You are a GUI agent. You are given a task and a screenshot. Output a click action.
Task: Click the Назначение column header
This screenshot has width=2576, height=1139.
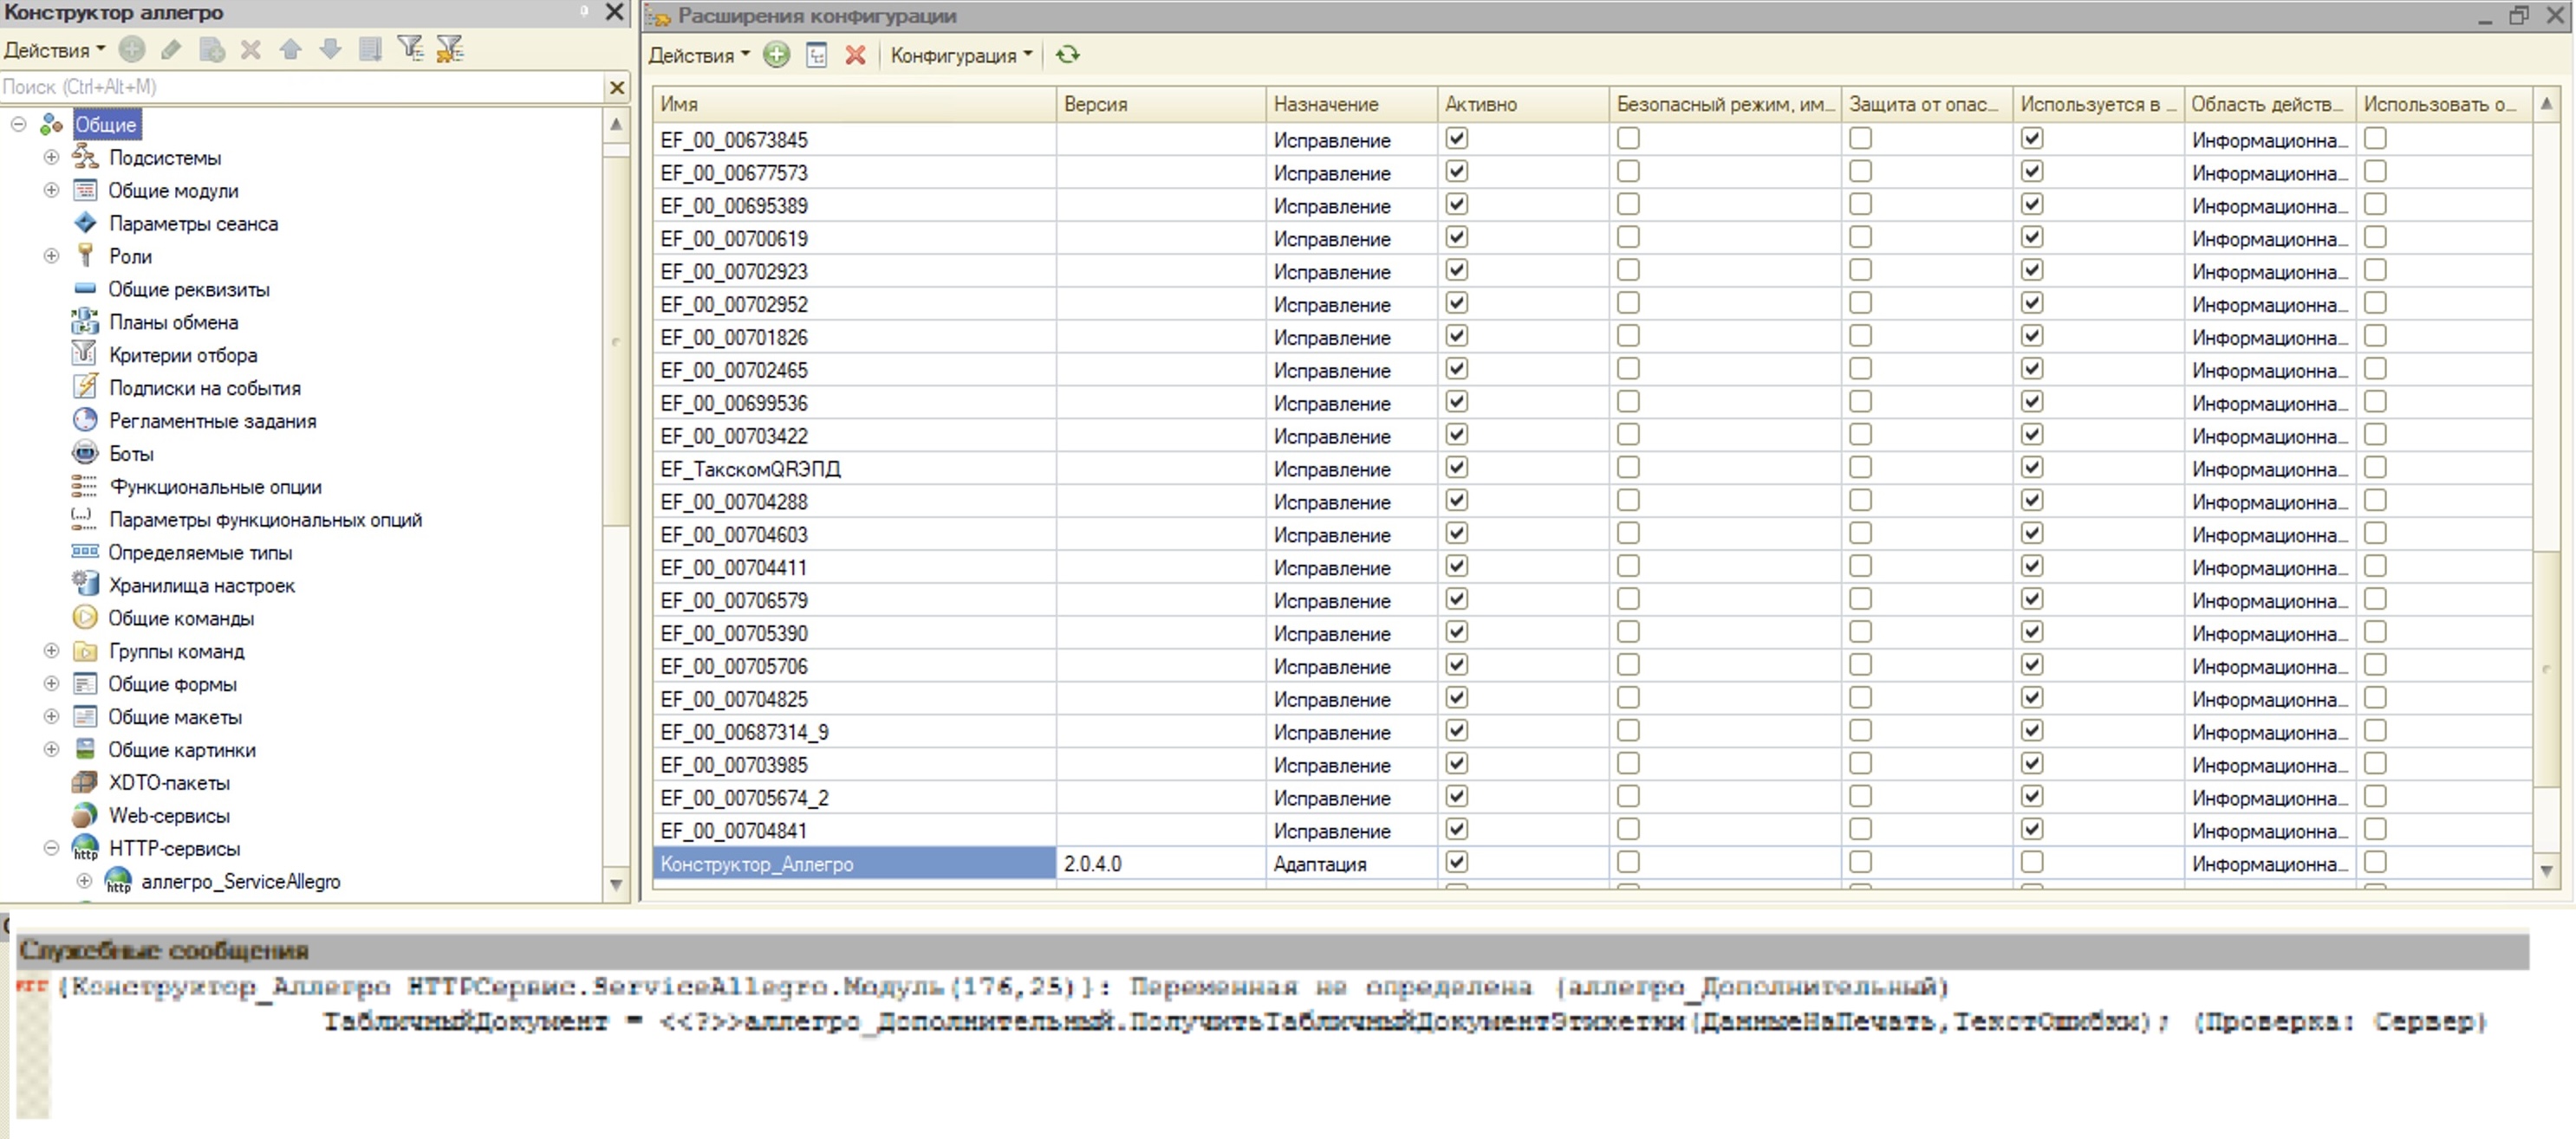coord(1352,104)
